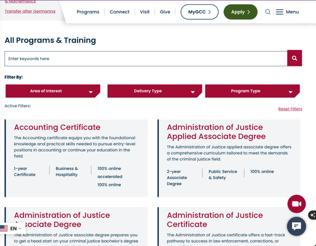Open the Program Type filter dropdown

pos(252,91)
